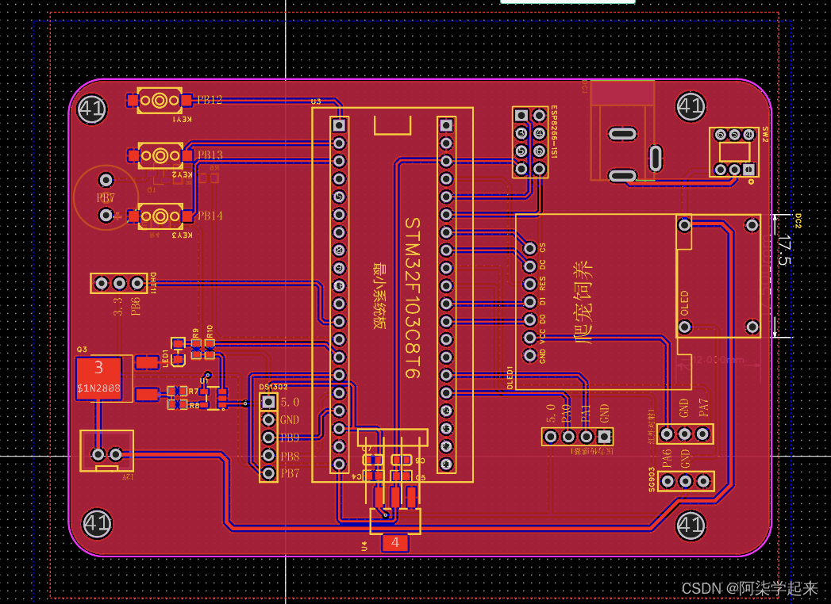Select the SW2 switch footprint body

tap(734, 152)
